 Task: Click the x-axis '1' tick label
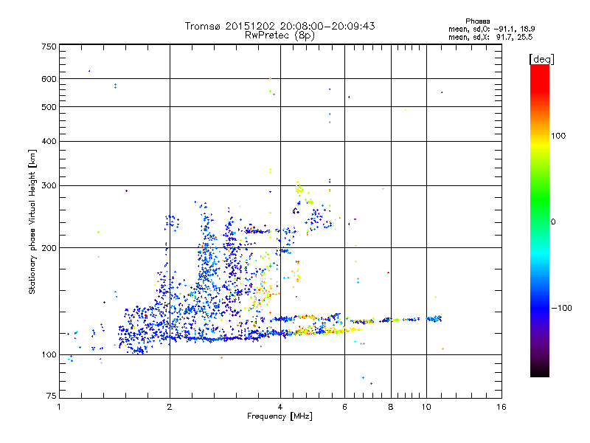59,408
